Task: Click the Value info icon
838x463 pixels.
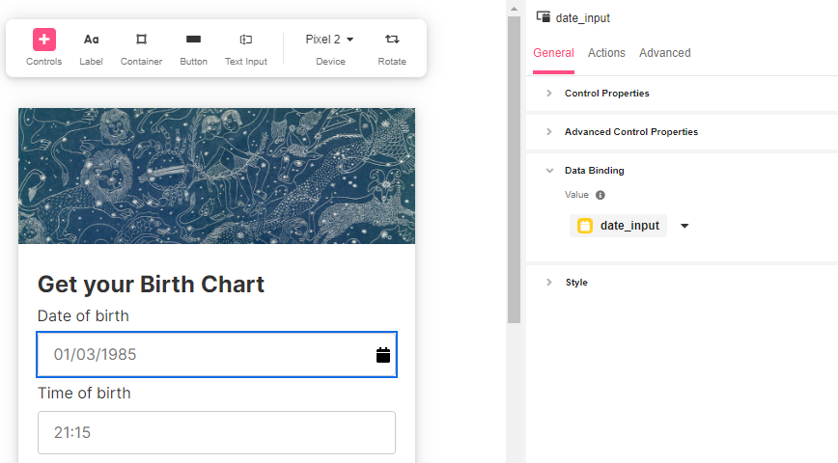Action: click(x=601, y=195)
